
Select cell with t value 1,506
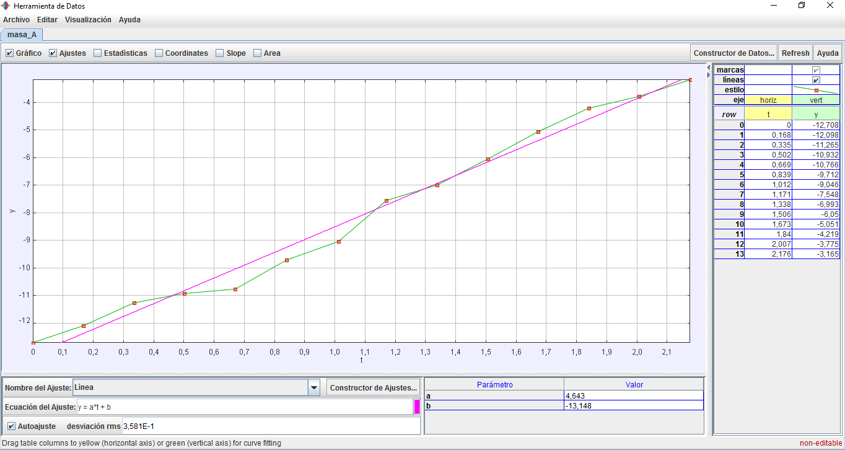tap(768, 214)
